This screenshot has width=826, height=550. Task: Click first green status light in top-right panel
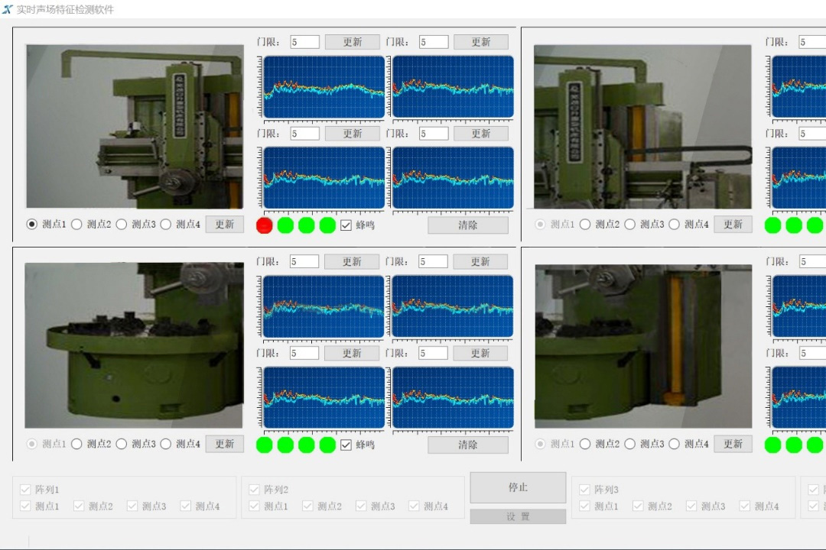click(x=772, y=225)
